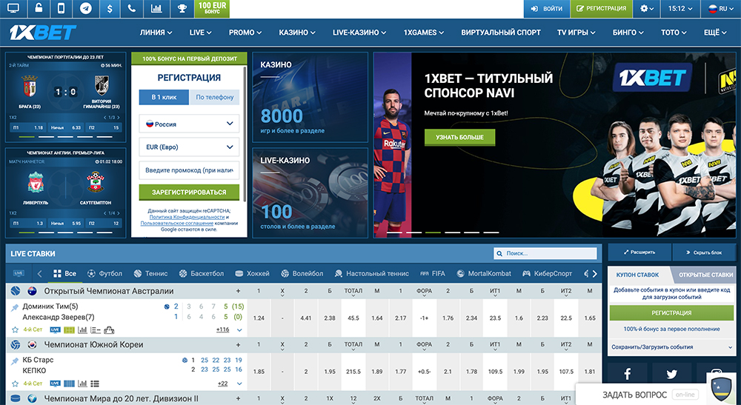This screenshot has height=405, width=741.
Task: Open the Facebook social icon
Action: coord(627,374)
